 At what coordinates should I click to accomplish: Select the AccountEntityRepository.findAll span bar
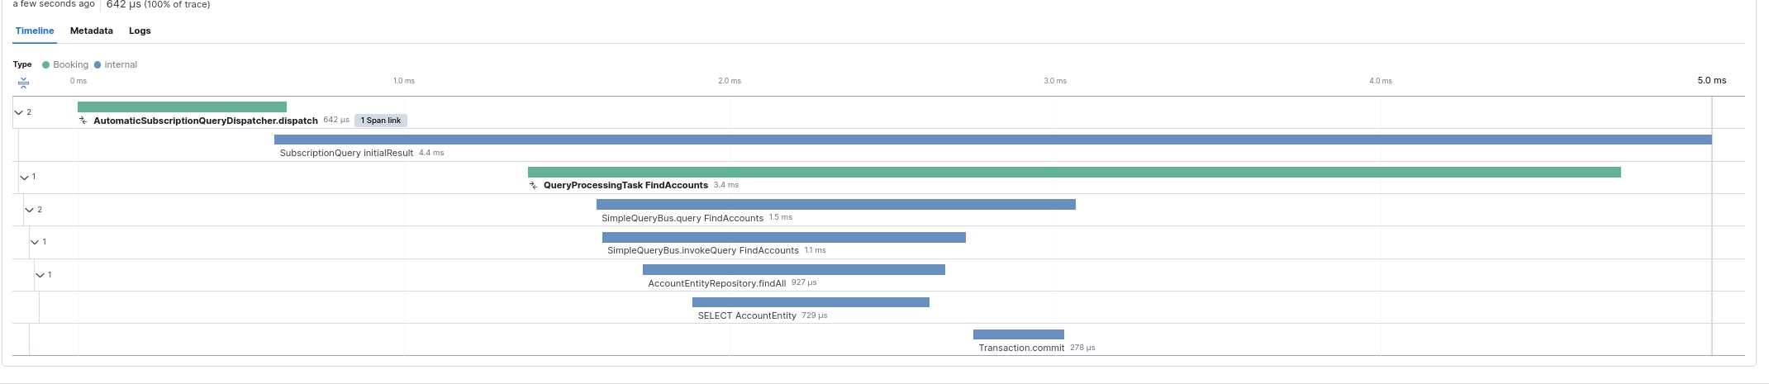coord(794,269)
